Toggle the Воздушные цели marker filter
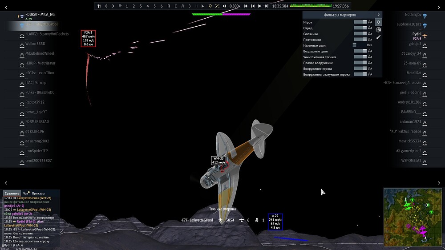 pyautogui.click(x=360, y=51)
